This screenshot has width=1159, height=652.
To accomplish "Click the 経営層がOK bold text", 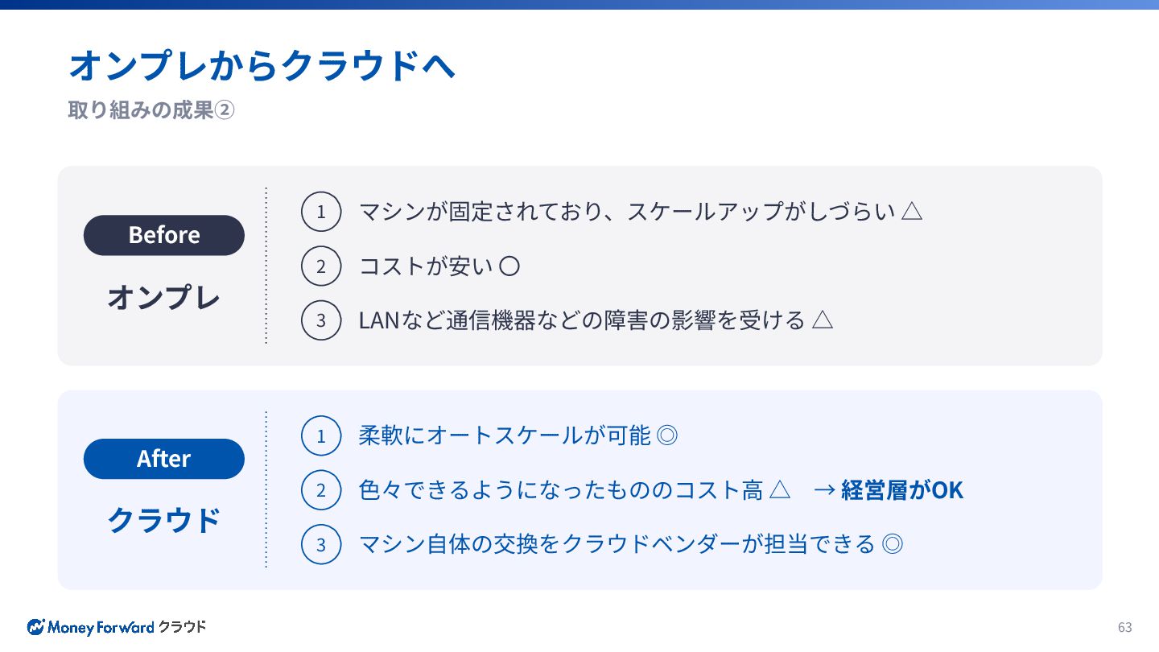I will tap(901, 490).
